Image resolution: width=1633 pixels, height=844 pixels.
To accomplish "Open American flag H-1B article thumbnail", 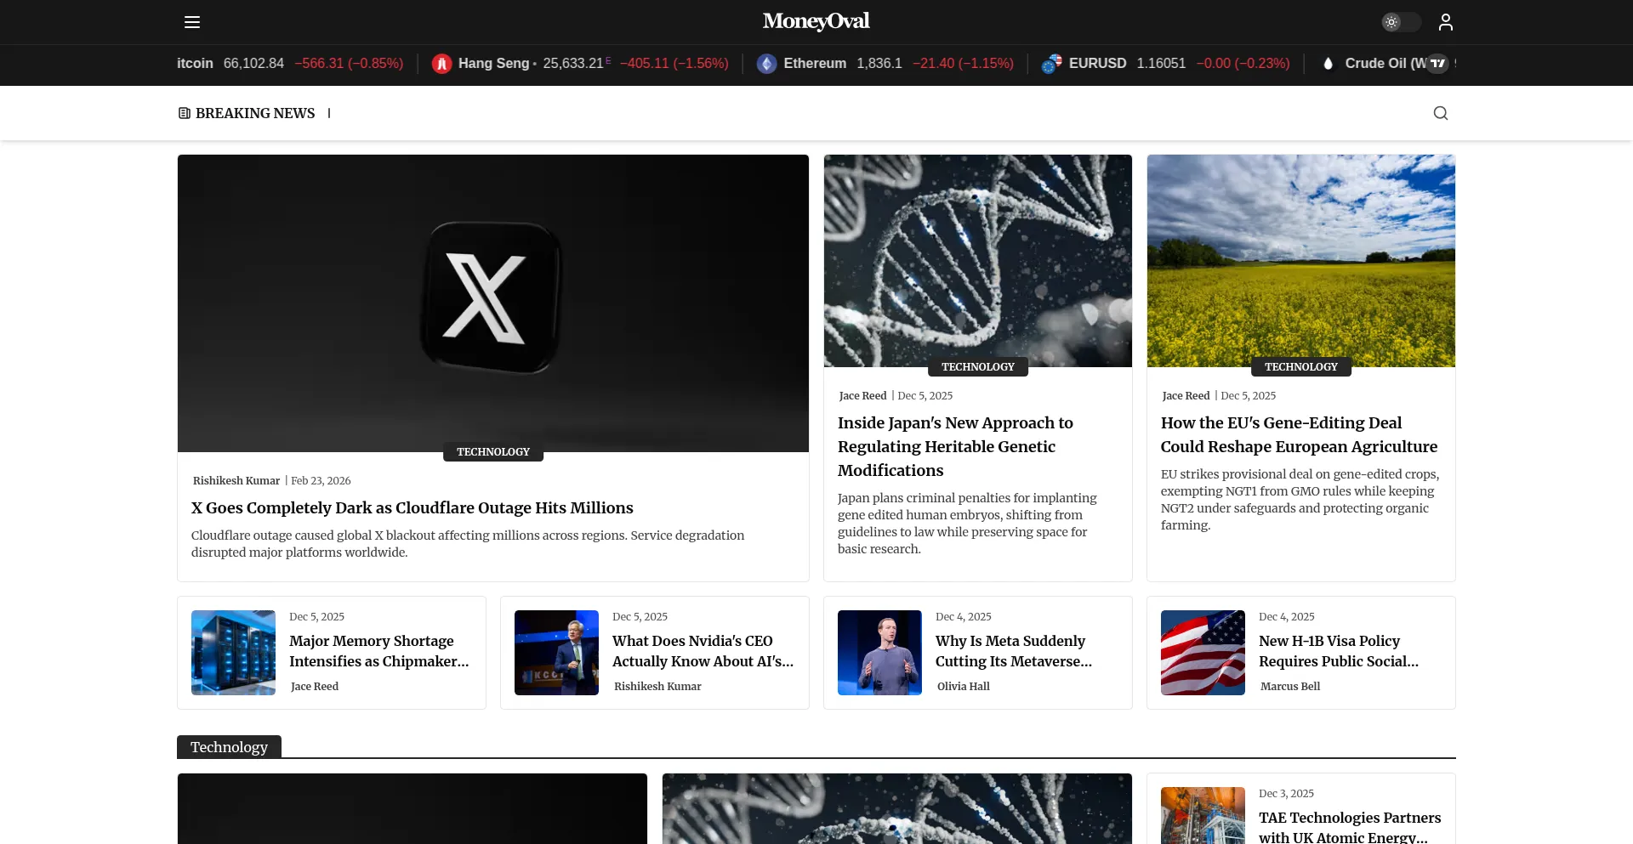I will pos(1203,653).
